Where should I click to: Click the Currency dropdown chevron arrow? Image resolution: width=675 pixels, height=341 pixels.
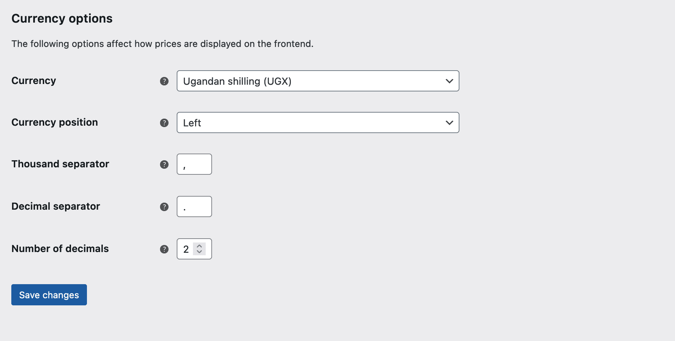(x=449, y=81)
